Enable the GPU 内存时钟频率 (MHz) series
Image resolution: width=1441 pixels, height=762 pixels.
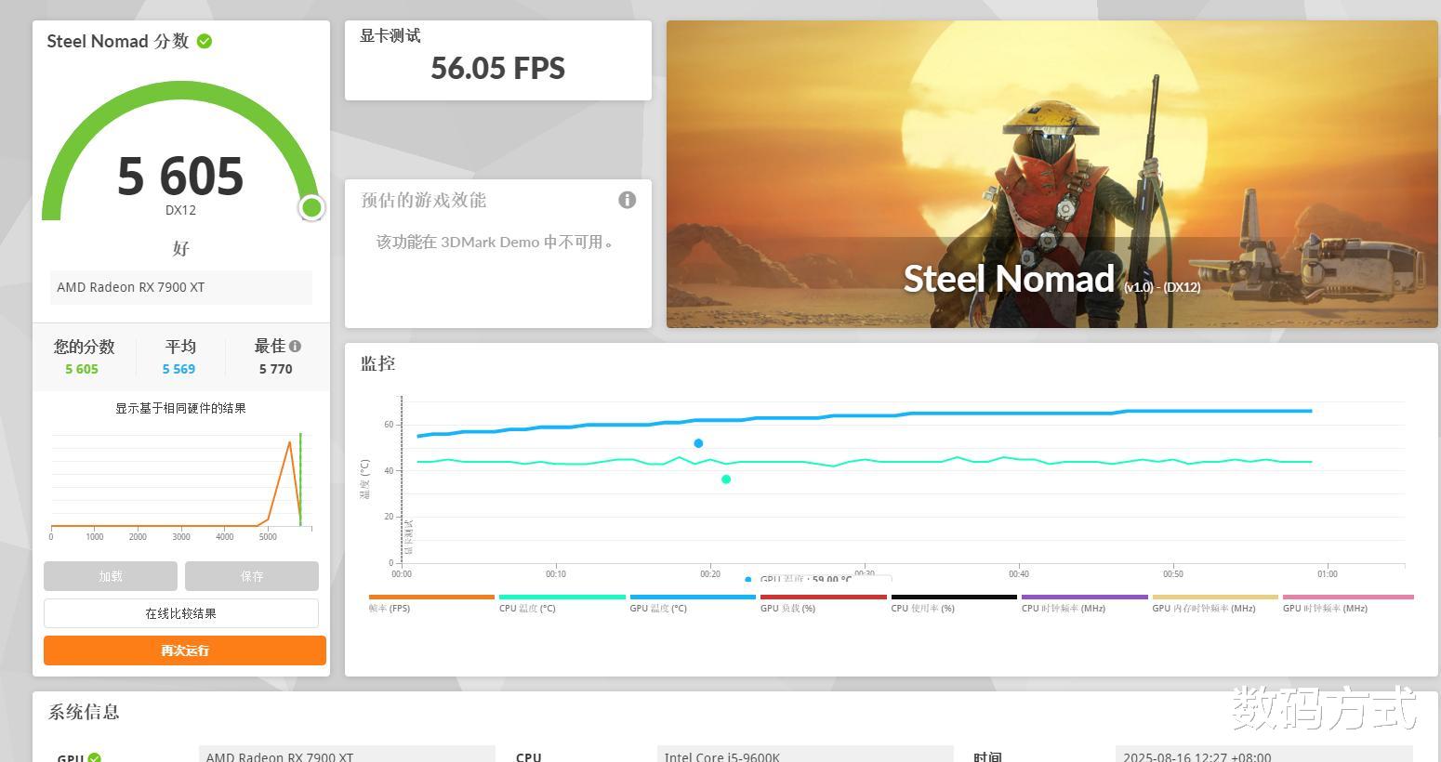coord(1215,603)
